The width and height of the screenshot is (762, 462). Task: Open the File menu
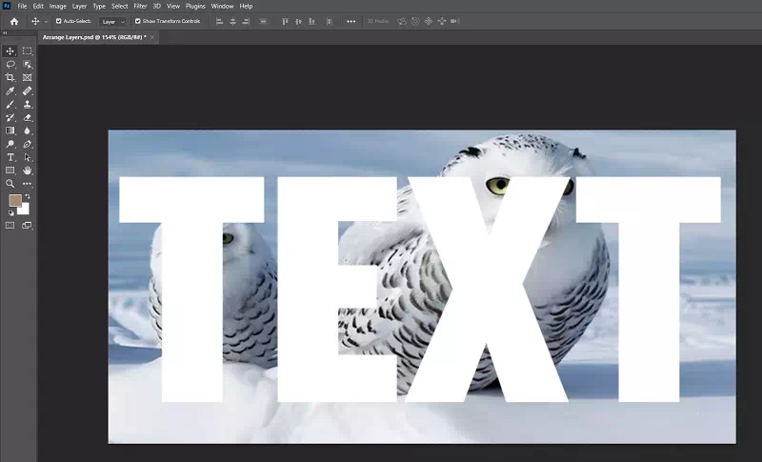(x=22, y=7)
